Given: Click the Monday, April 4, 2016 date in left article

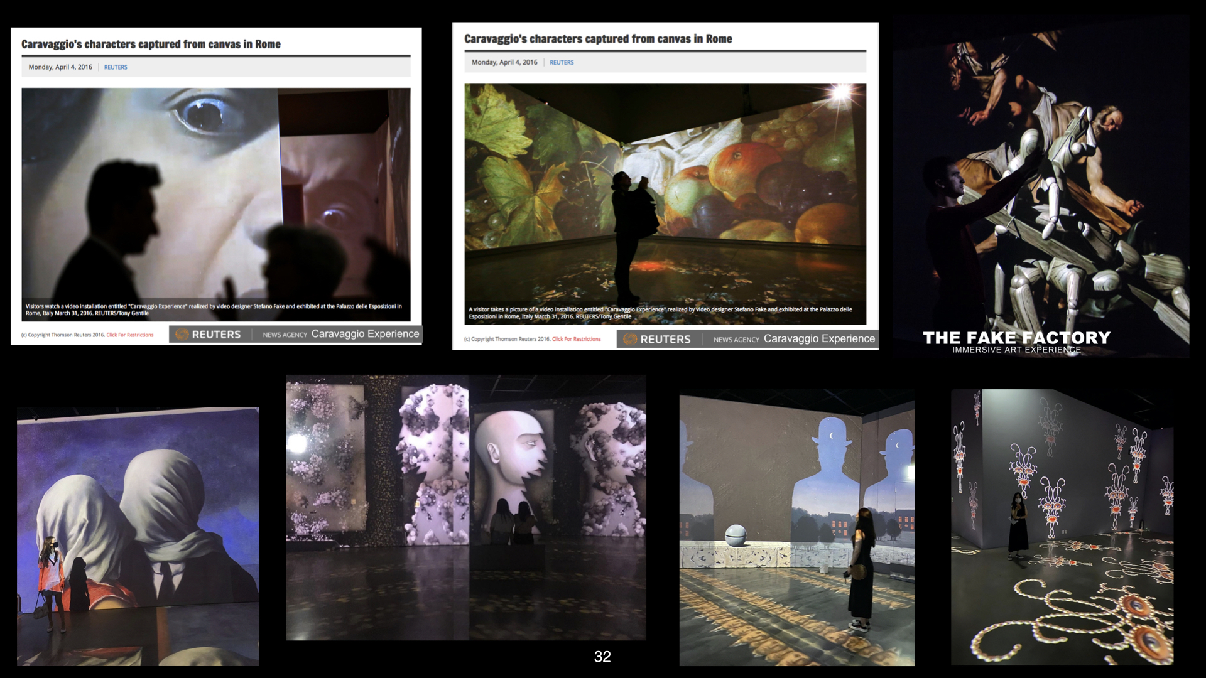Looking at the screenshot, I should click(60, 67).
